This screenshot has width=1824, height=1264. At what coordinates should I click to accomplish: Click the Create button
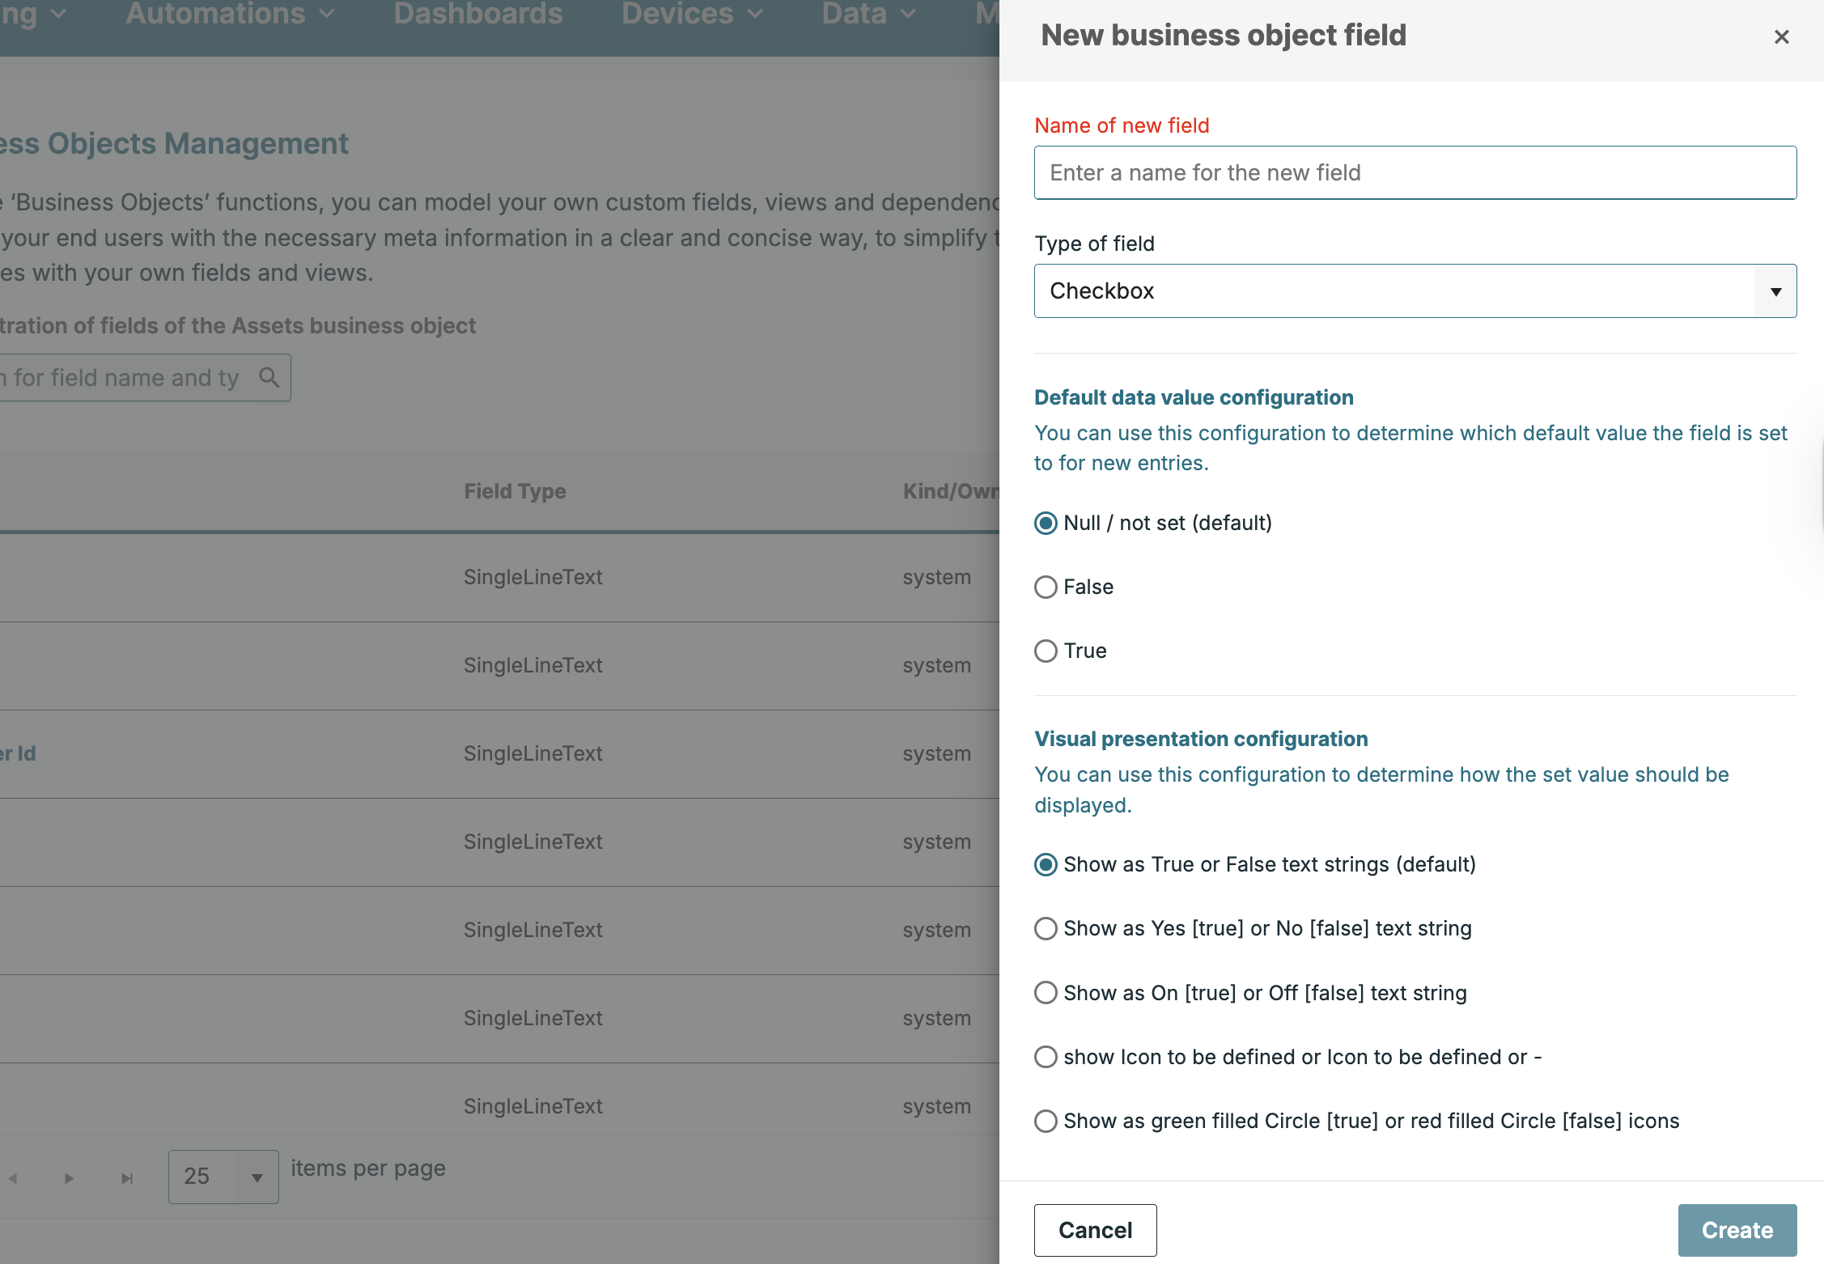[x=1737, y=1230]
